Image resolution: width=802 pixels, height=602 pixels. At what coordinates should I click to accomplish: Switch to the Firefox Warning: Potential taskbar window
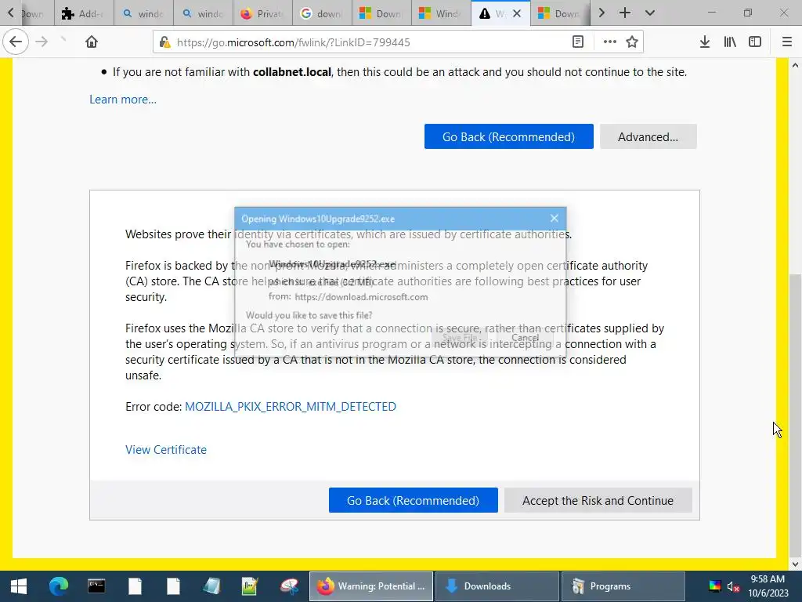coord(371,586)
